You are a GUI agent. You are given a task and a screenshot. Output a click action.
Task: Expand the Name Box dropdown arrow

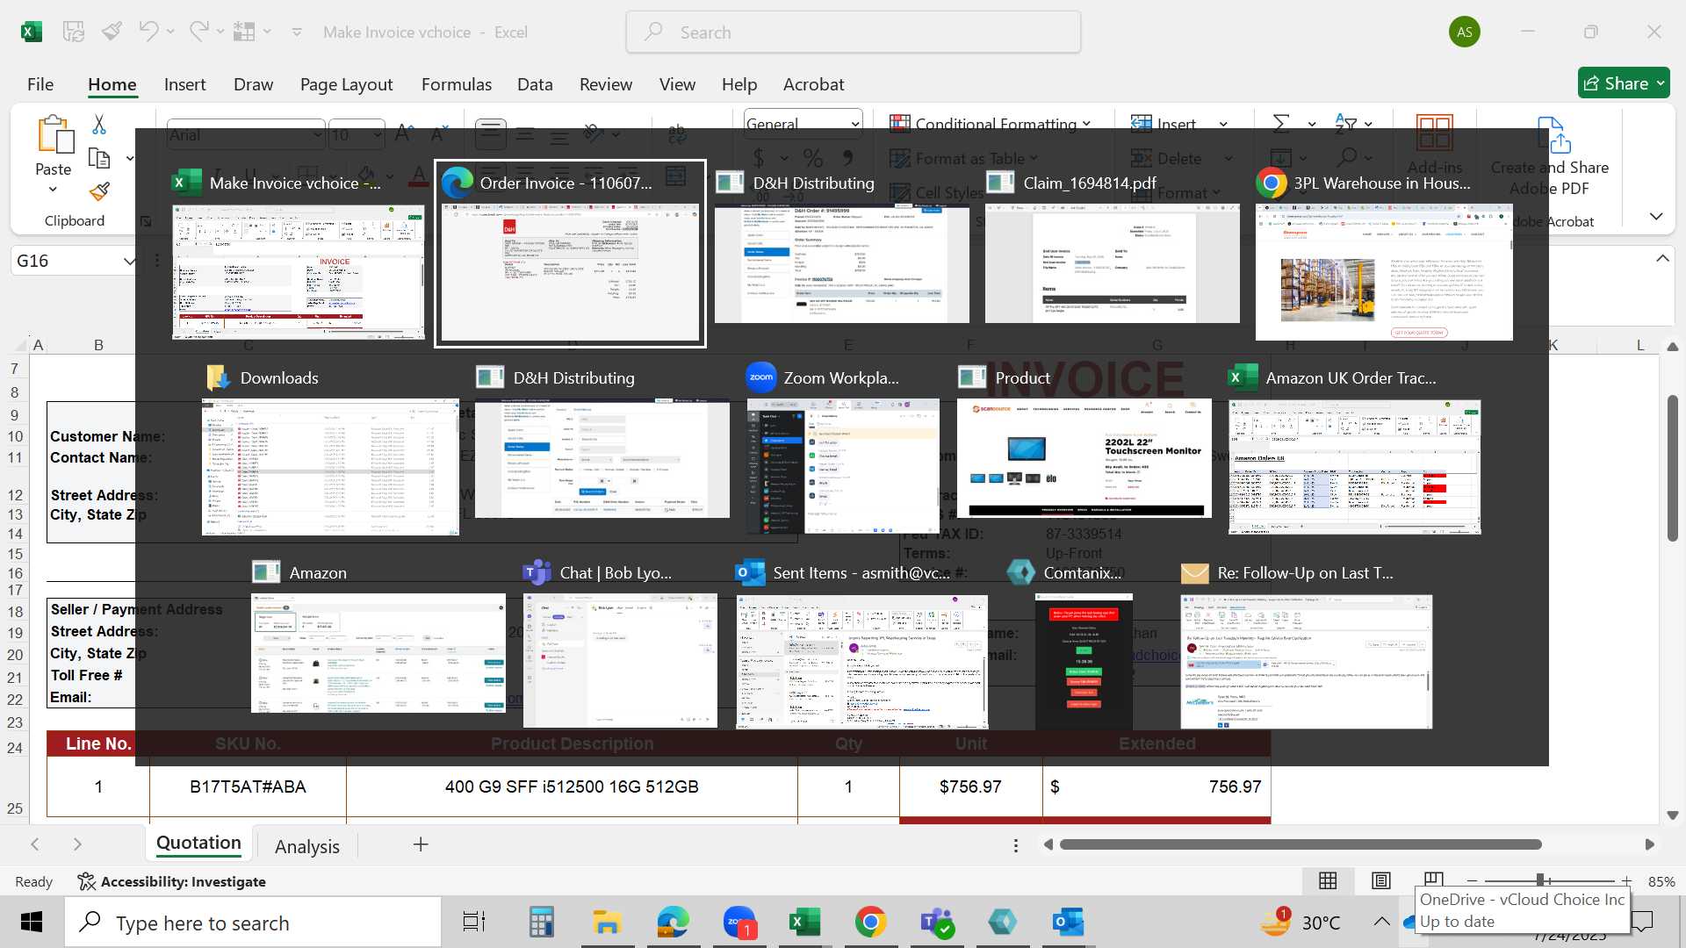(x=129, y=261)
